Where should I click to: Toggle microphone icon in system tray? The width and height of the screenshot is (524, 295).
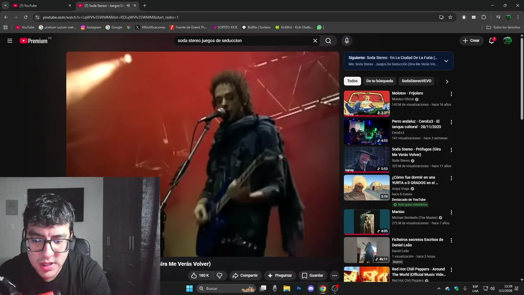pos(465,288)
